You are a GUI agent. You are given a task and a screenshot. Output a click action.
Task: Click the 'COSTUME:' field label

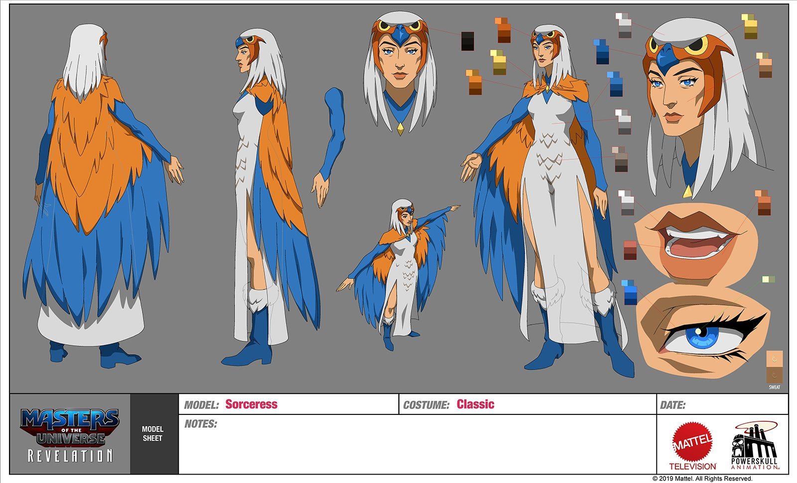(x=426, y=405)
